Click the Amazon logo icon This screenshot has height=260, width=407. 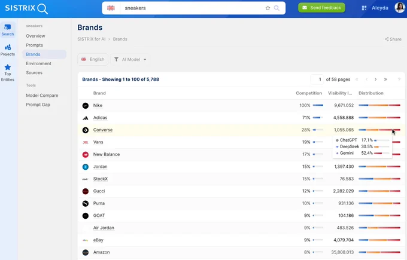pos(86,252)
